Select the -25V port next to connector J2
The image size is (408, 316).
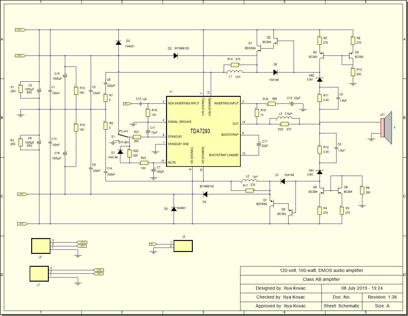click(82, 246)
